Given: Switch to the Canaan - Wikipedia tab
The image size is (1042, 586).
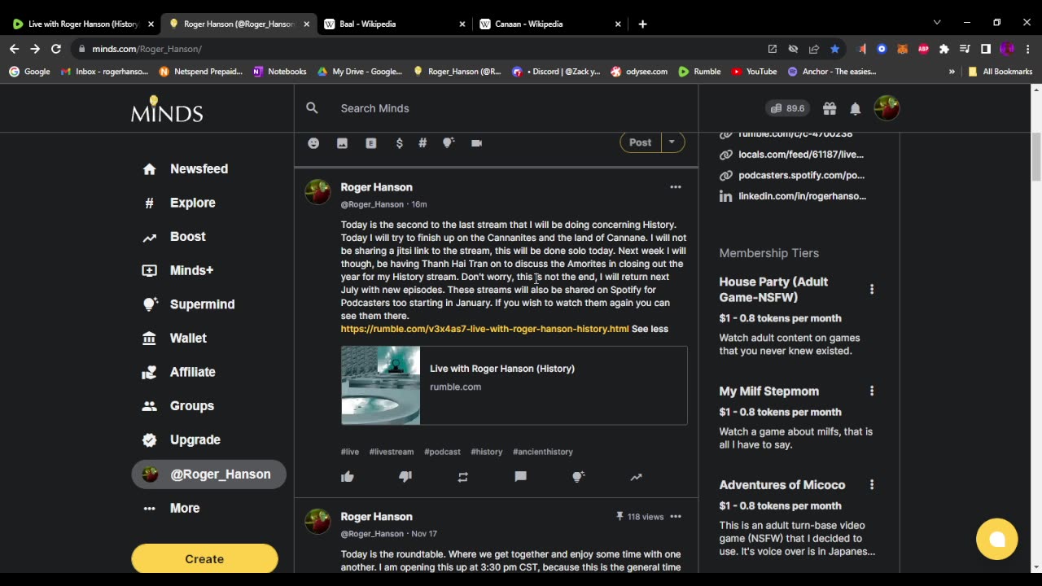Looking at the screenshot, I should tap(550, 24).
